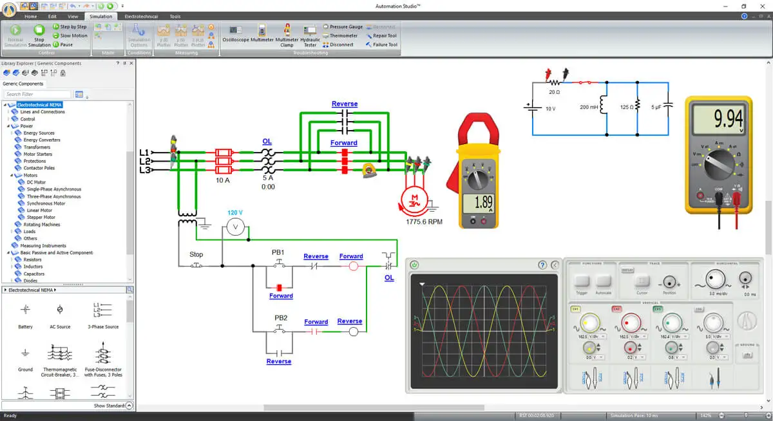Image resolution: width=773 pixels, height=421 pixels.
Task: Click the Pressure Gauge tool
Action: click(x=342, y=27)
